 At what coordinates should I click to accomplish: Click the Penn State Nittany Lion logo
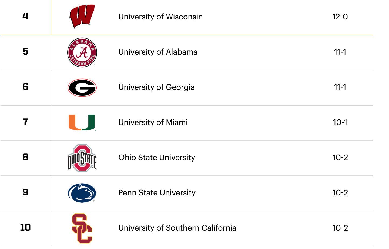[x=82, y=193]
